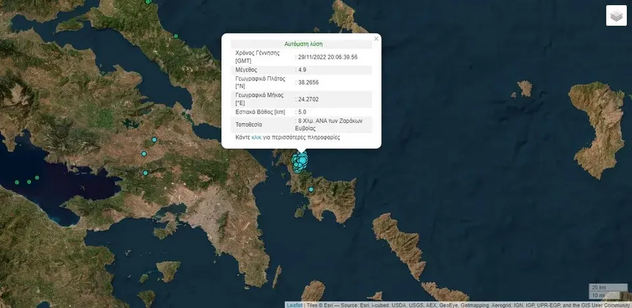The width and height of the screenshot is (632, 308).
Task: Select the green marker on the northern coastline
Action: 176,35
